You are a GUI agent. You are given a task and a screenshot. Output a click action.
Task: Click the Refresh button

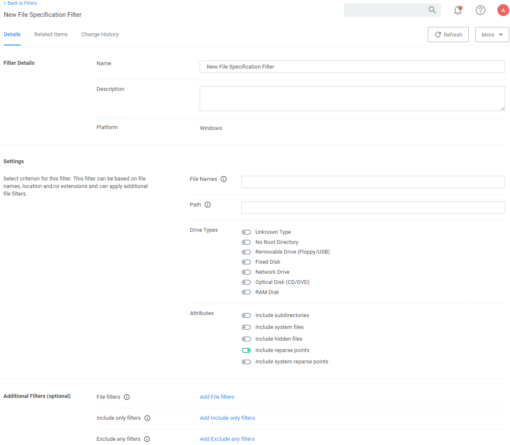tap(448, 34)
